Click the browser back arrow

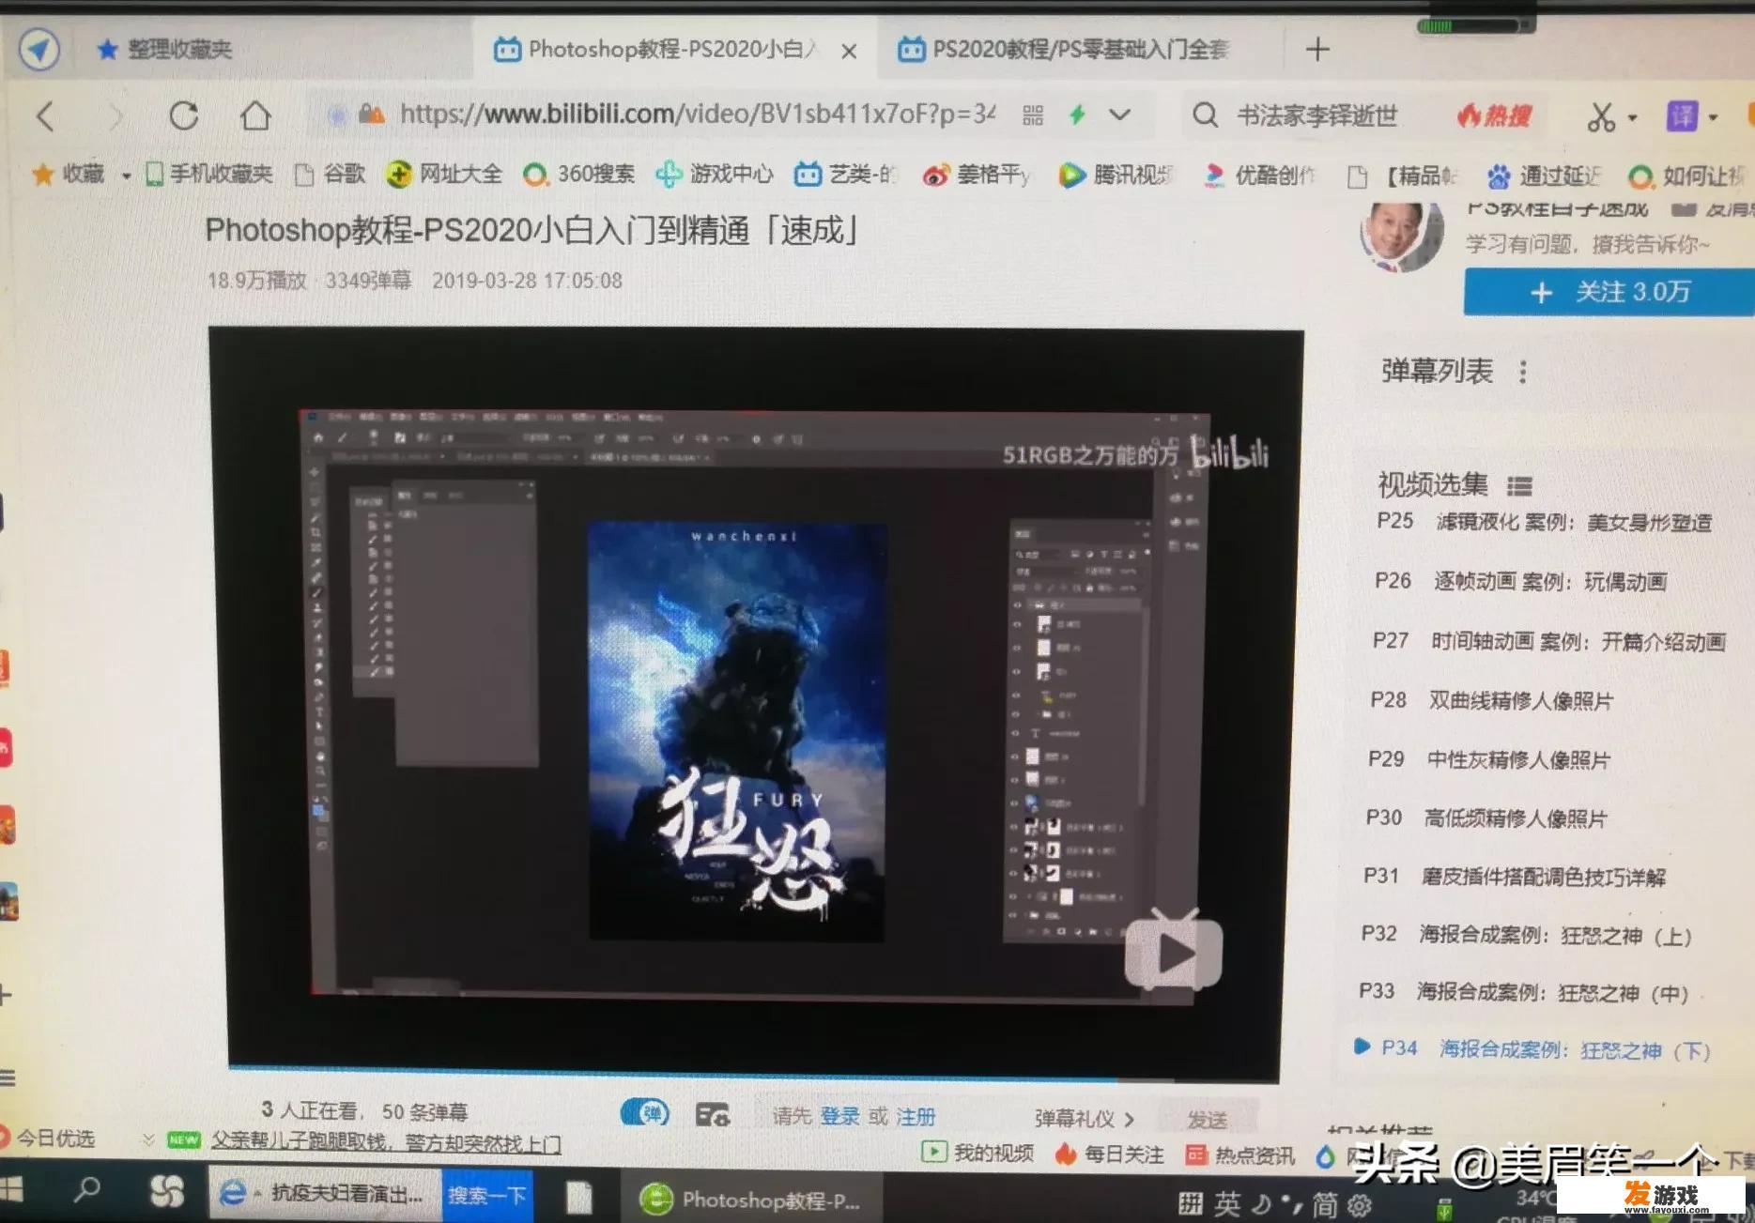[45, 117]
